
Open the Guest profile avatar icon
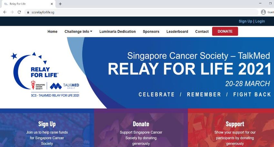[x=263, y=12]
